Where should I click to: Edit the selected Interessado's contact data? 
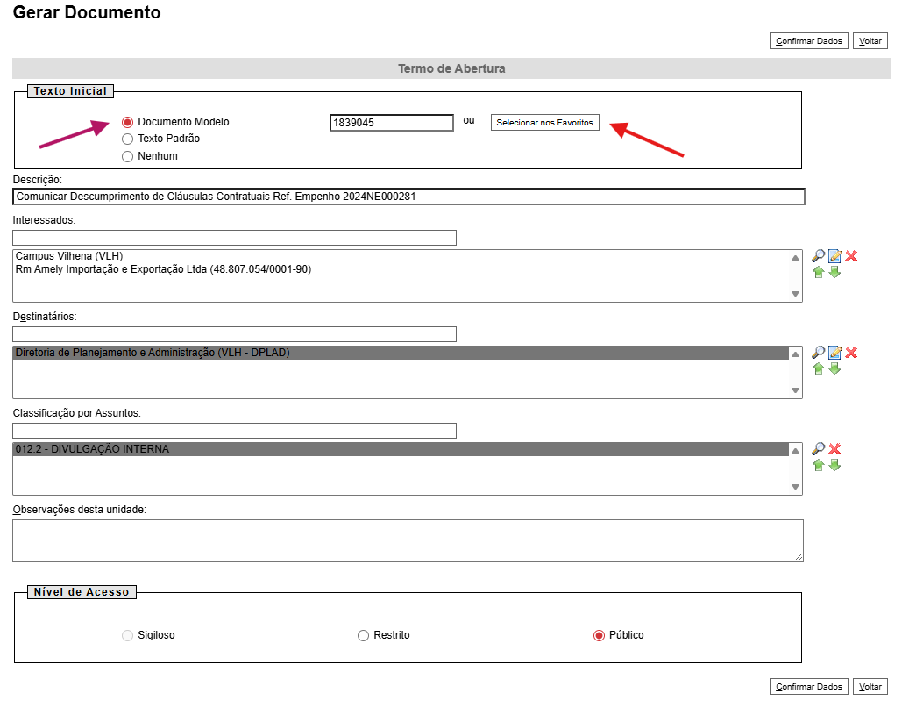point(834,256)
